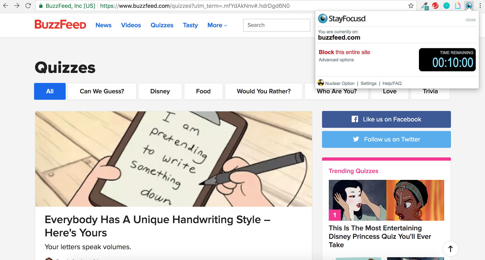Open the StayFocusd extension icon in toolbar
The width and height of the screenshot is (485, 260).
click(469, 5)
